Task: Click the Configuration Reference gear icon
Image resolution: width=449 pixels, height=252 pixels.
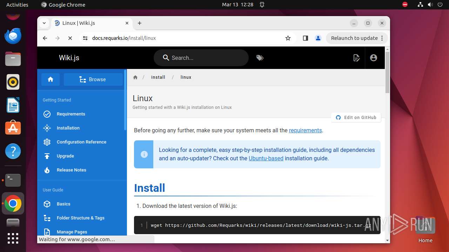Action: click(47, 142)
